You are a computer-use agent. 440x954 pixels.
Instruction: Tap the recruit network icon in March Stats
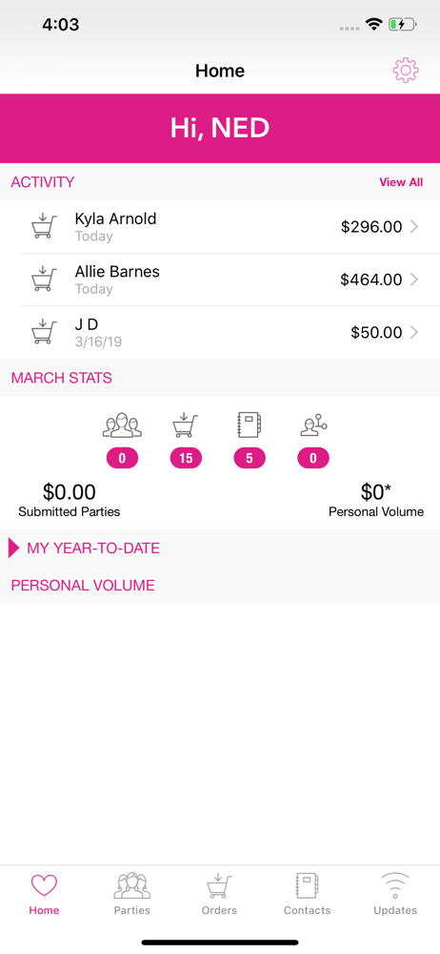[x=313, y=425]
